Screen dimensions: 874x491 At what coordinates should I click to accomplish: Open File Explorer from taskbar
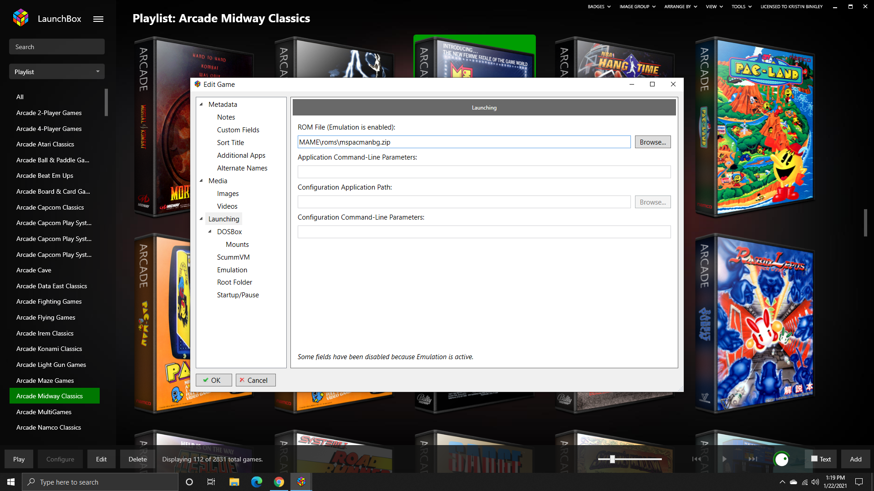pos(234,482)
